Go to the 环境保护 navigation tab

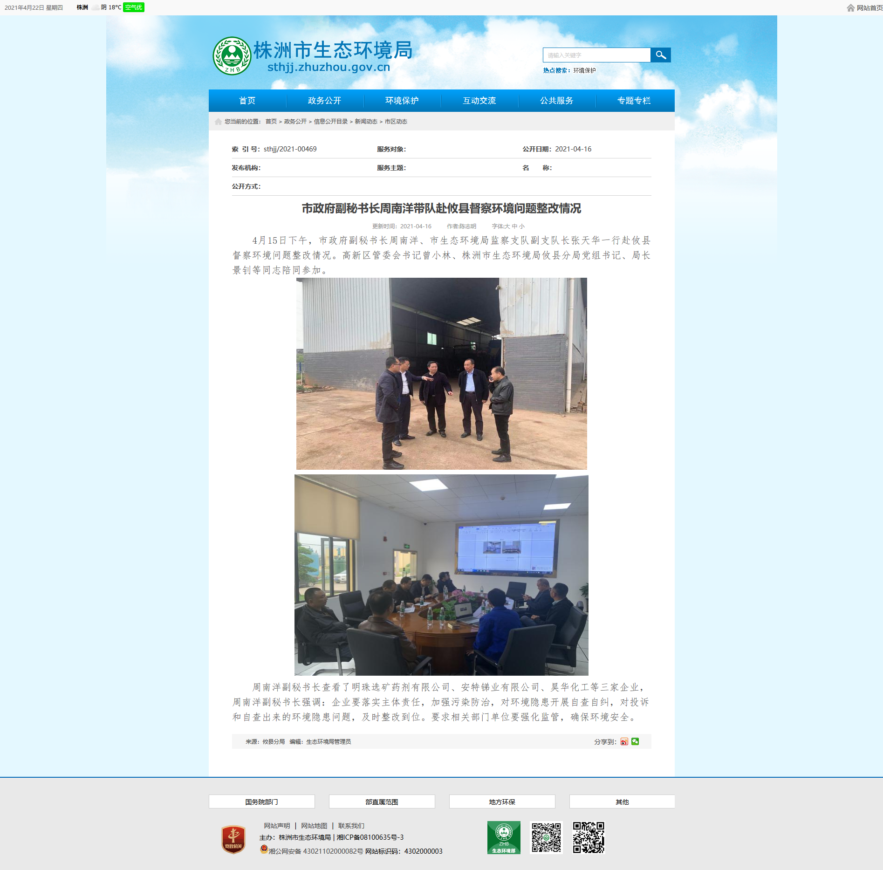click(x=402, y=101)
